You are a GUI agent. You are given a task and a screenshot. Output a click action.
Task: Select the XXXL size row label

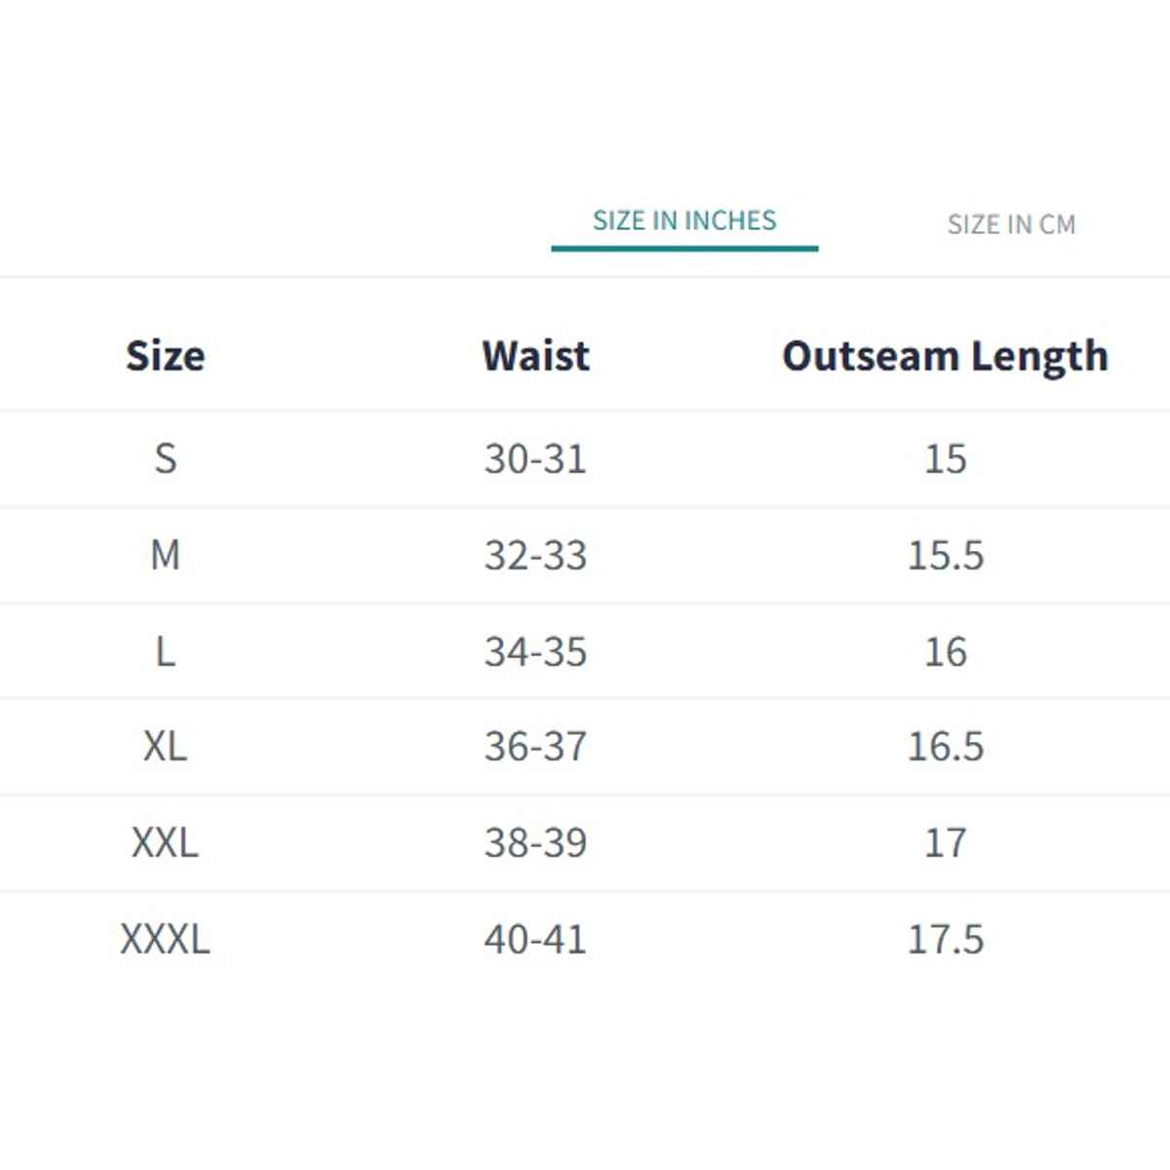166,939
